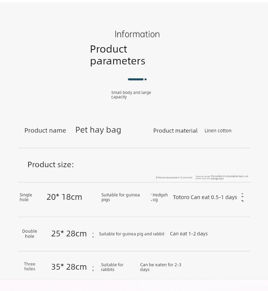The height and width of the screenshot is (291, 268).
Task: Click Can be eaten for 2-3 days
Action: point(160,267)
